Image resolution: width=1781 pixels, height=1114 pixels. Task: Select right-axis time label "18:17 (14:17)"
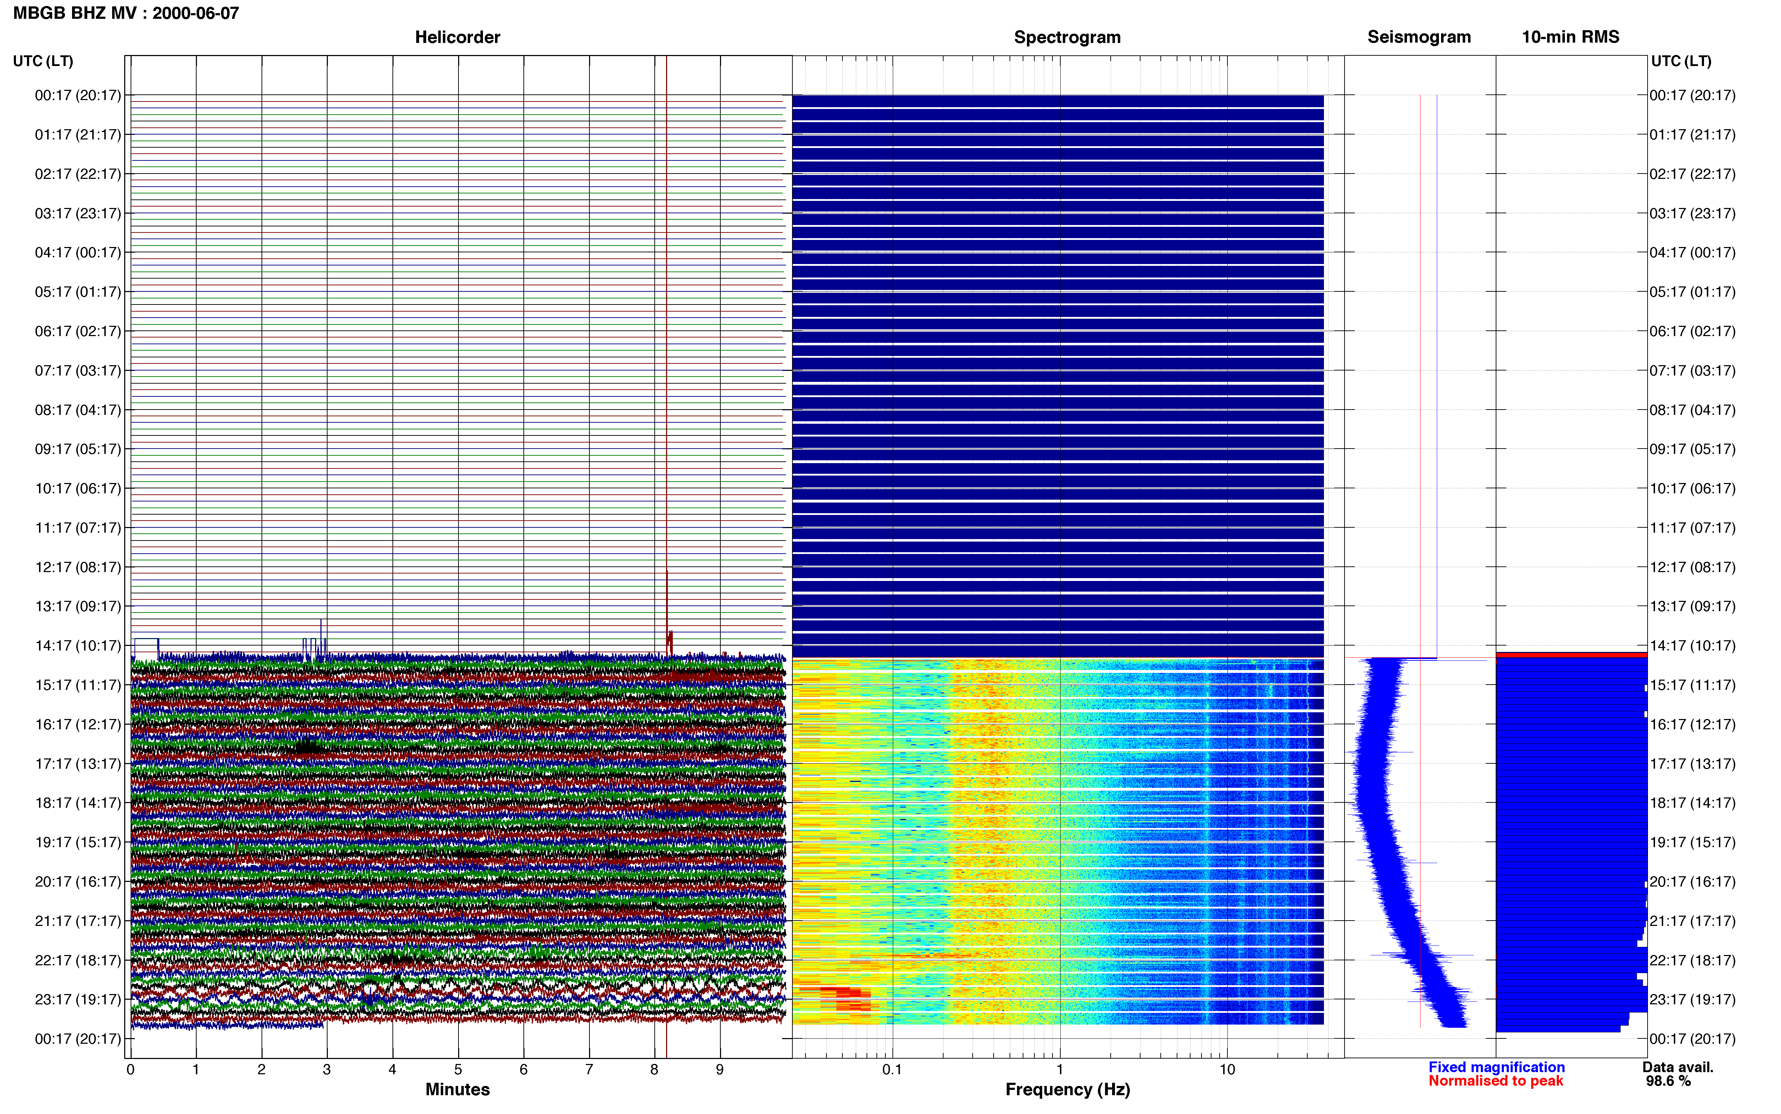pyautogui.click(x=1693, y=803)
